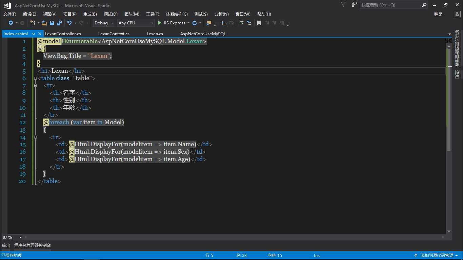This screenshot has height=260, width=463.
Task: Switch to the LexanController.cs tab
Action: [63, 34]
